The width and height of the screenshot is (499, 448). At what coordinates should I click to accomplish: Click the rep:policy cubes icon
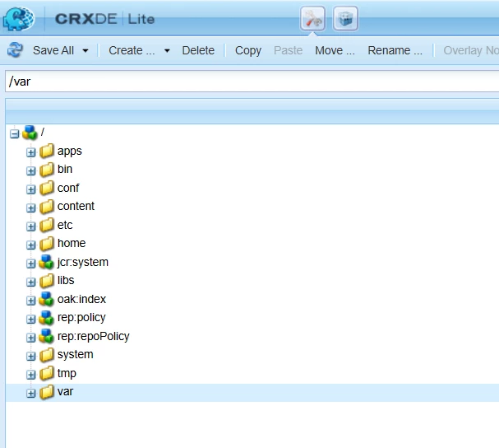tap(46, 317)
